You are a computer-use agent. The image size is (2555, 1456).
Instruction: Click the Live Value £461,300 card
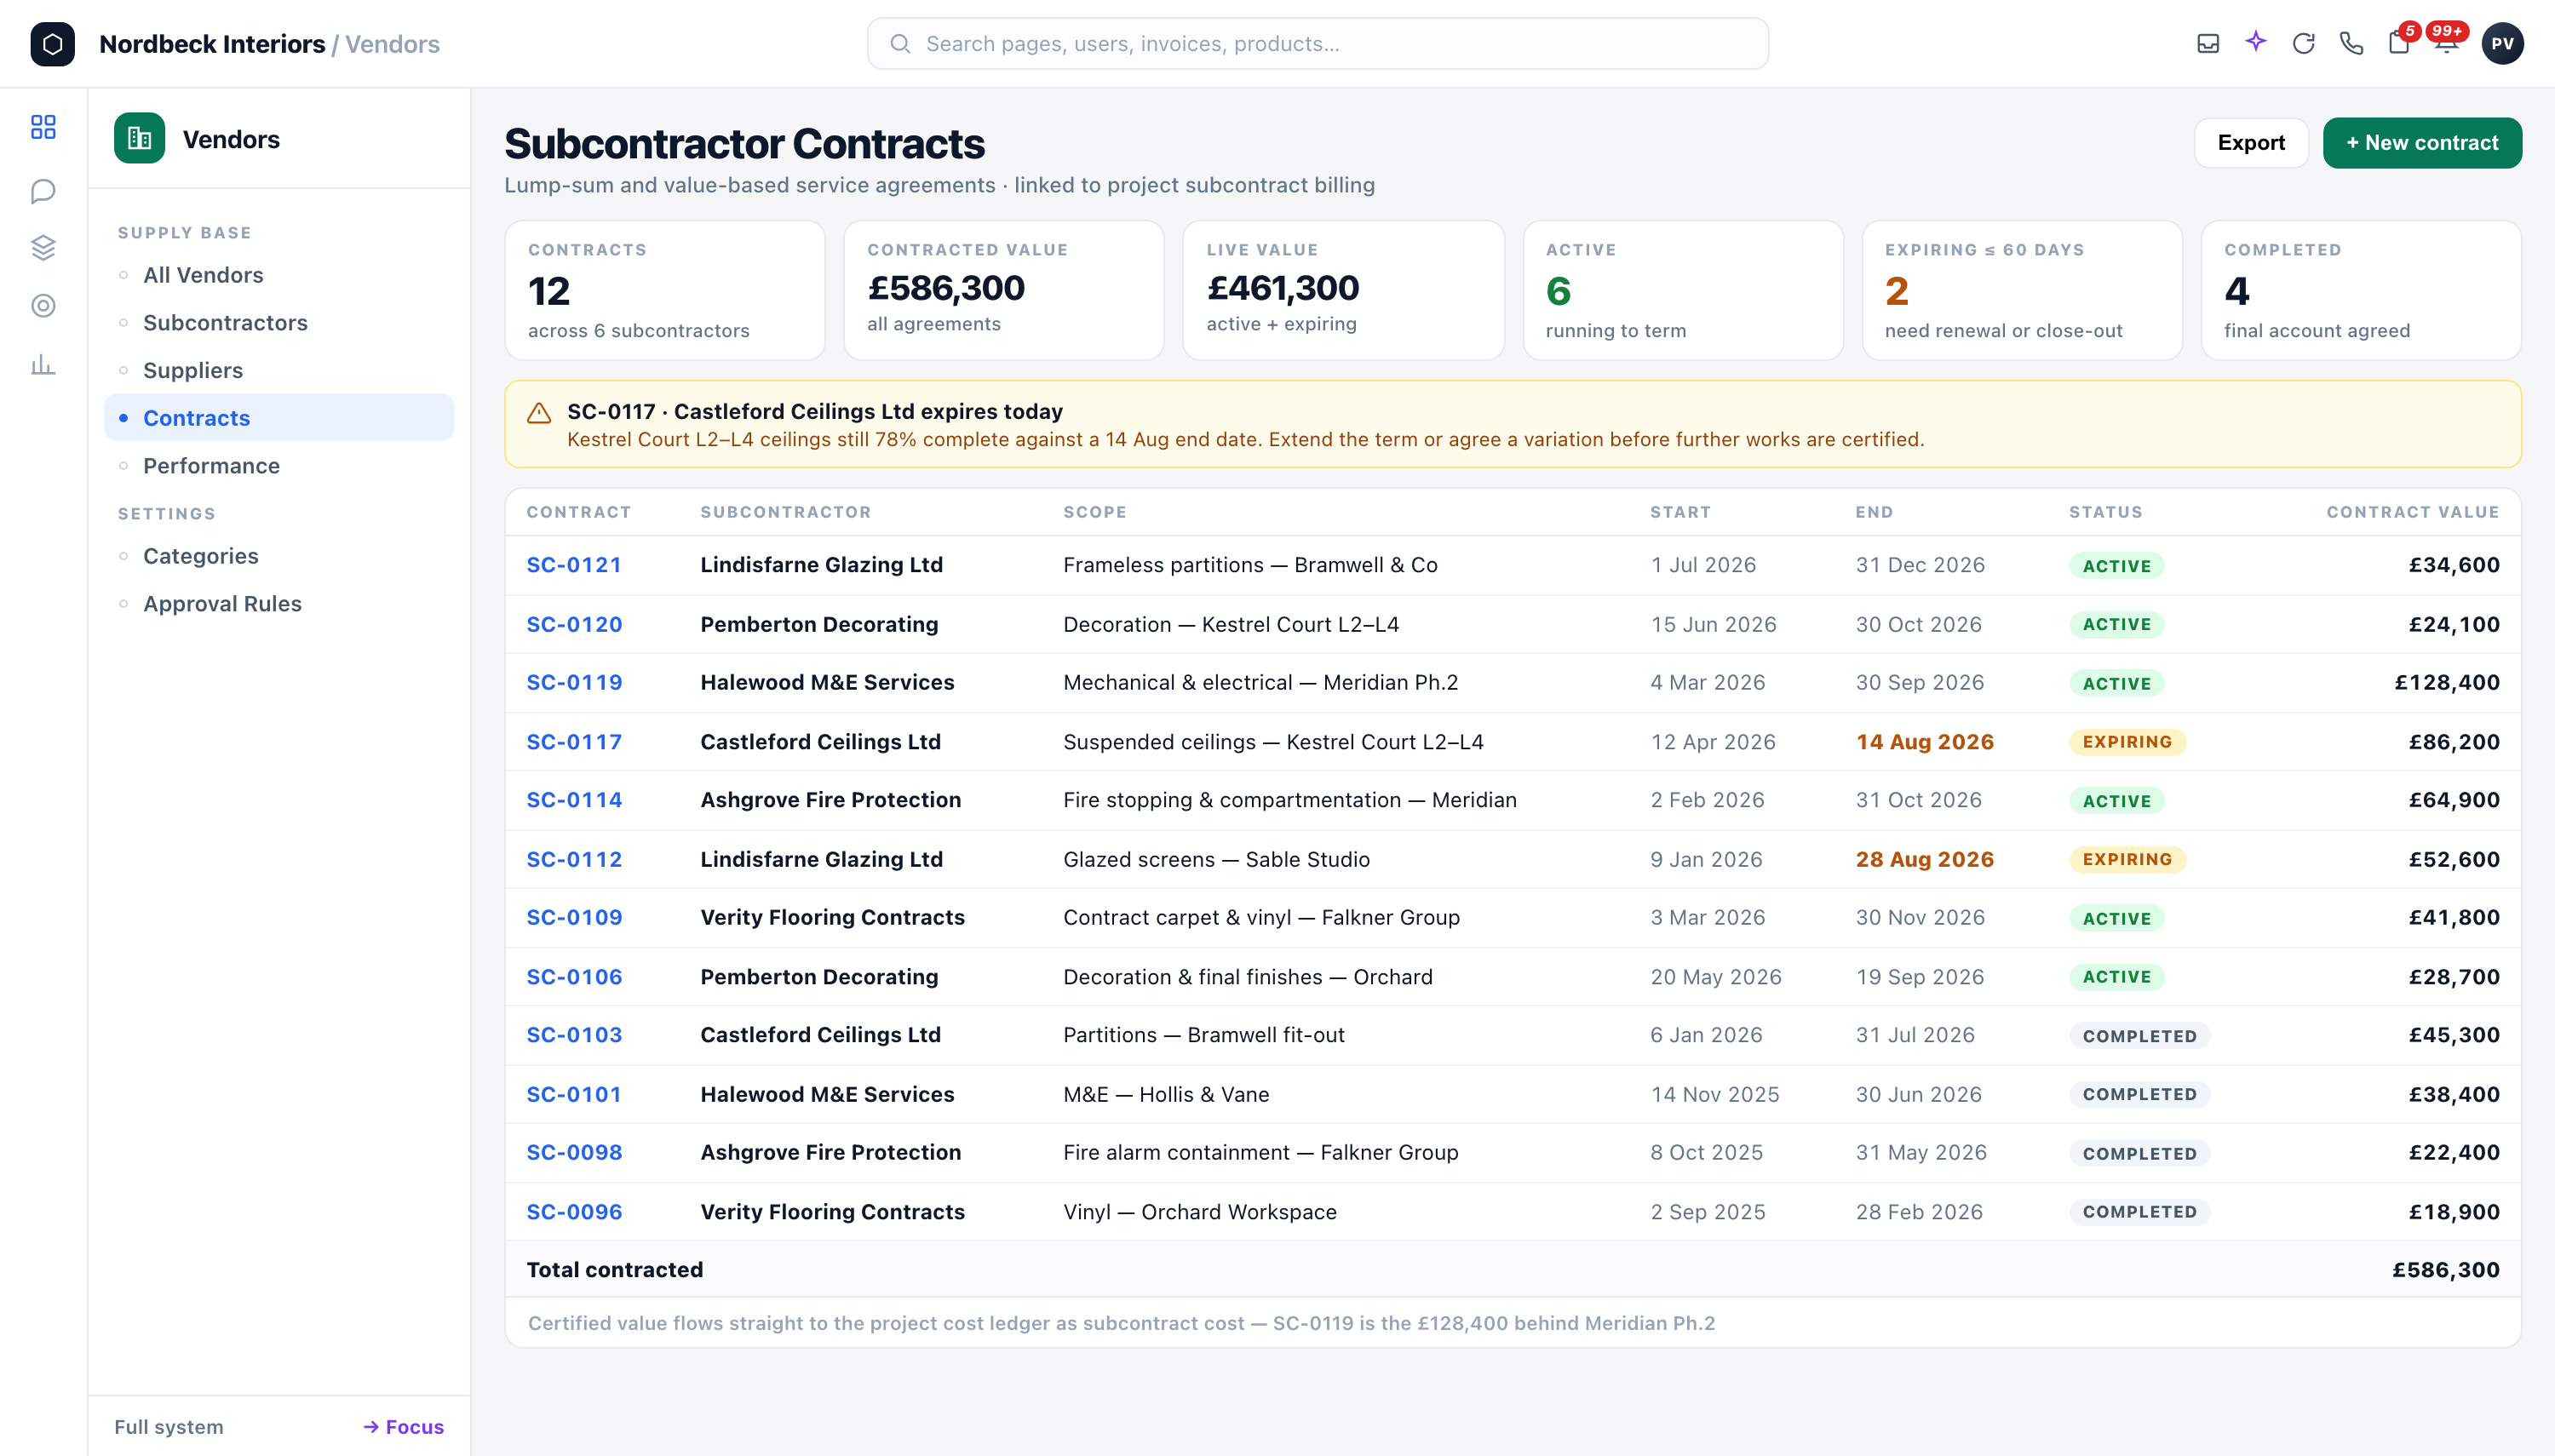1343,290
